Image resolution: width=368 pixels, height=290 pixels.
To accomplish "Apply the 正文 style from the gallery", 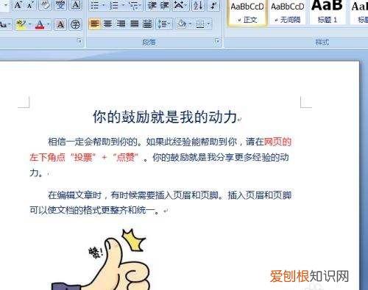I will pyautogui.click(x=247, y=12).
